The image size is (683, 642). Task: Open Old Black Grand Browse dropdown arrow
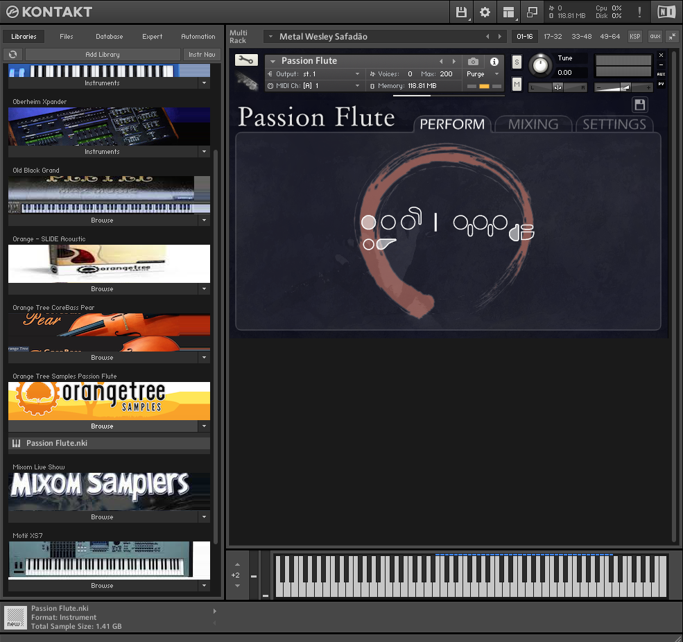point(205,220)
